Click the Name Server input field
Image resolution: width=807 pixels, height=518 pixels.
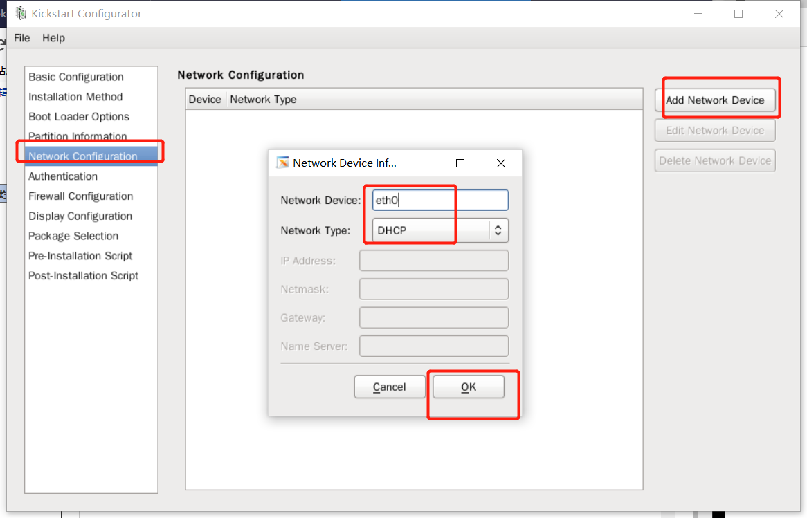point(434,346)
